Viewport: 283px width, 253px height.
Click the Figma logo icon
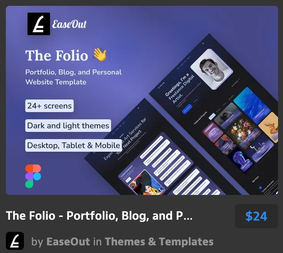(33, 176)
